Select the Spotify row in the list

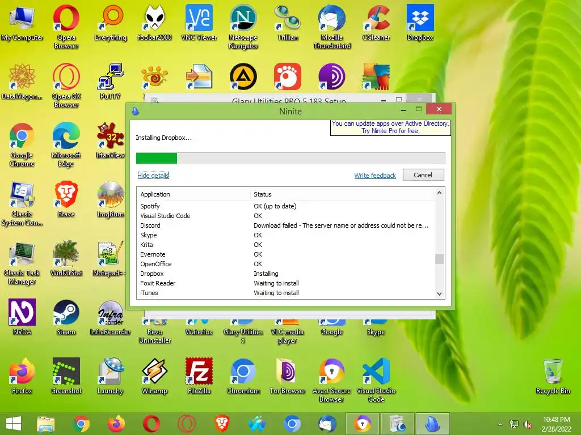[285, 206]
